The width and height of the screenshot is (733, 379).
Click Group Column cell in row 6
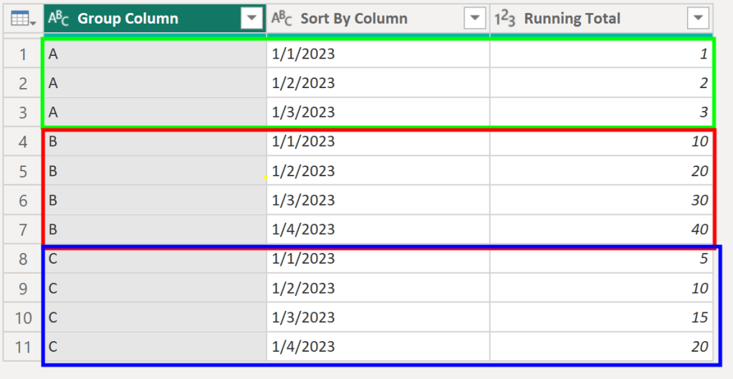(x=154, y=200)
